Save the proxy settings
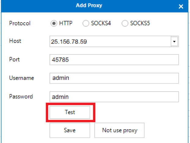 tap(70, 130)
